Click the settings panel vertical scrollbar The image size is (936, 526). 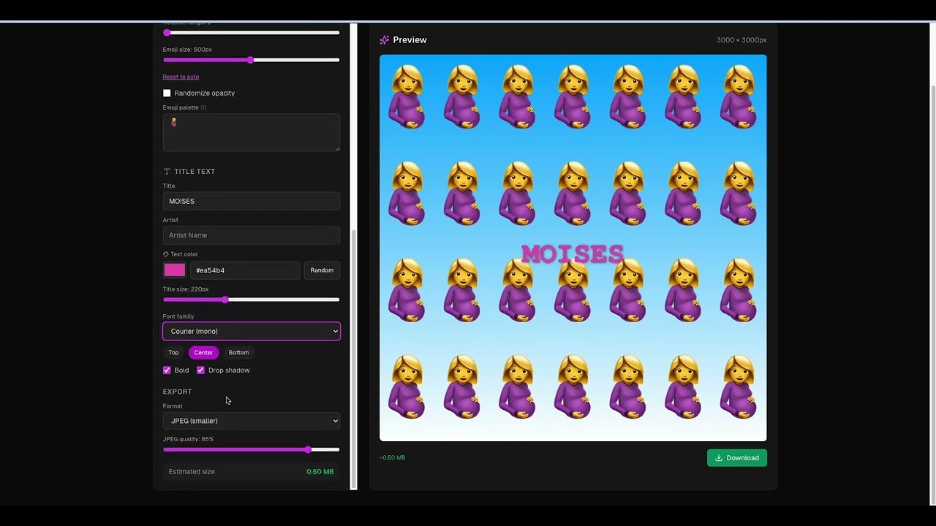click(x=354, y=358)
